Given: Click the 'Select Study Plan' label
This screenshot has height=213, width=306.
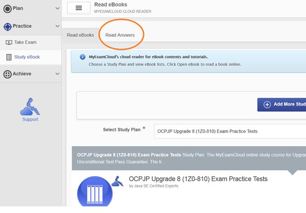Looking at the screenshot, I should pyautogui.click(x=122, y=130).
